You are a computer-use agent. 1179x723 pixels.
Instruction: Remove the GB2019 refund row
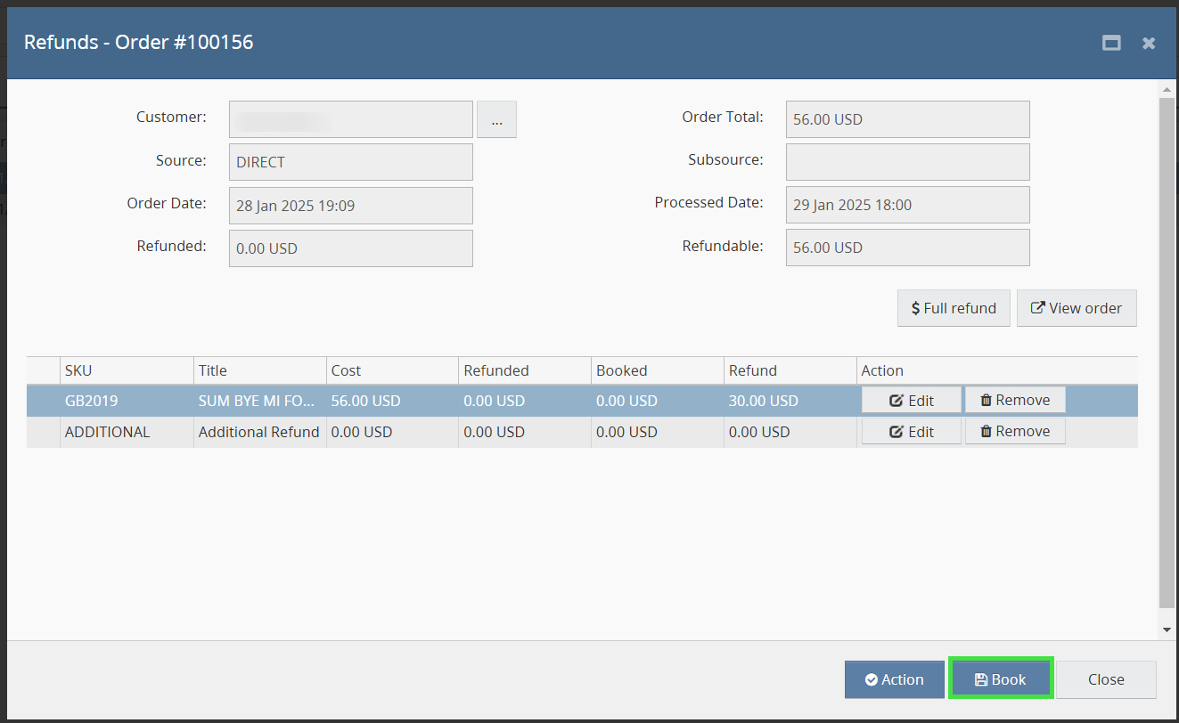1015,400
